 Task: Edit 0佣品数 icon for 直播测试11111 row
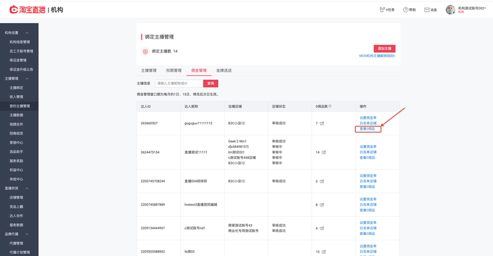point(324,152)
